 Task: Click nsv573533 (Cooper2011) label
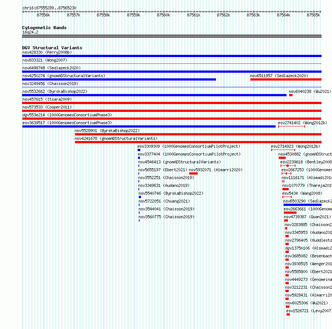[x=47, y=107]
